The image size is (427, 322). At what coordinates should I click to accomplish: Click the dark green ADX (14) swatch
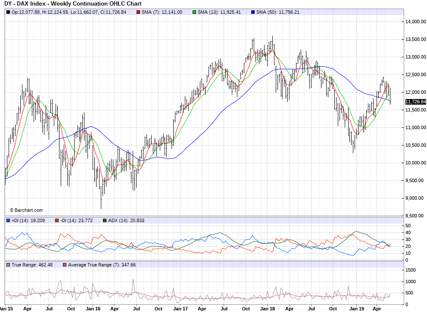[105, 220]
